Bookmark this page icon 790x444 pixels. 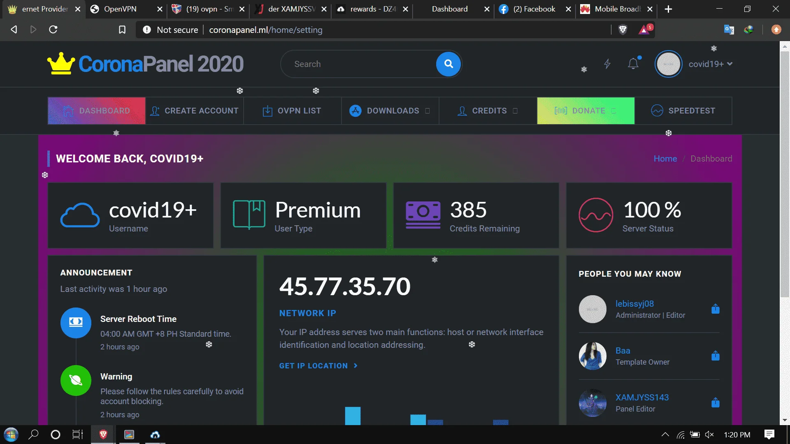coord(122,30)
